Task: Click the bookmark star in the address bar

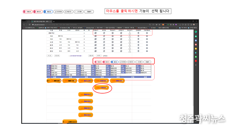Action: [159, 25]
